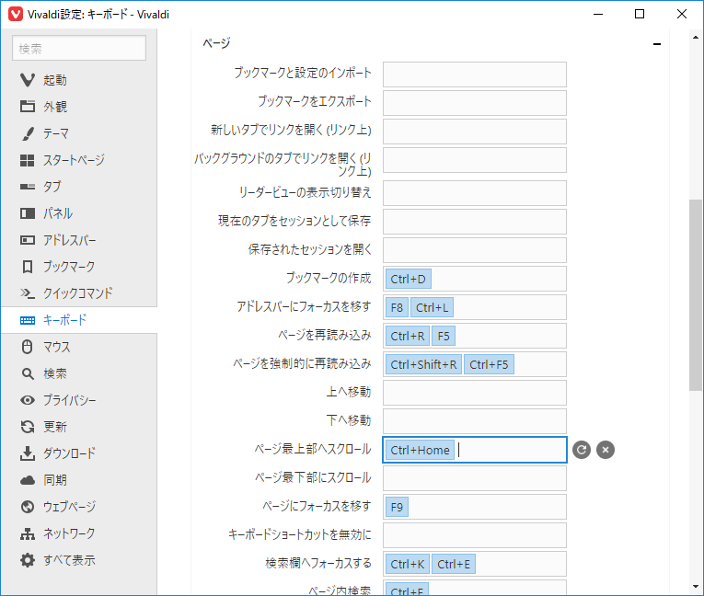Select the F8 shortcut chip
This screenshot has width=704, height=596.
(x=397, y=307)
